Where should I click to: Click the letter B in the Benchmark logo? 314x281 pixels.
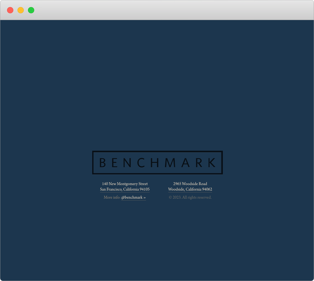point(102,163)
